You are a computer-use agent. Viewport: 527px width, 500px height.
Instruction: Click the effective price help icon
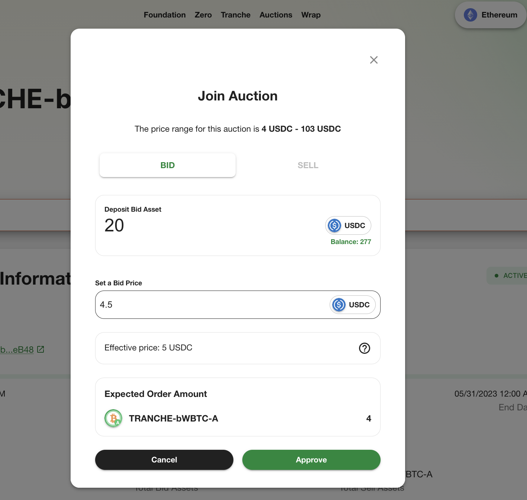pyautogui.click(x=365, y=348)
